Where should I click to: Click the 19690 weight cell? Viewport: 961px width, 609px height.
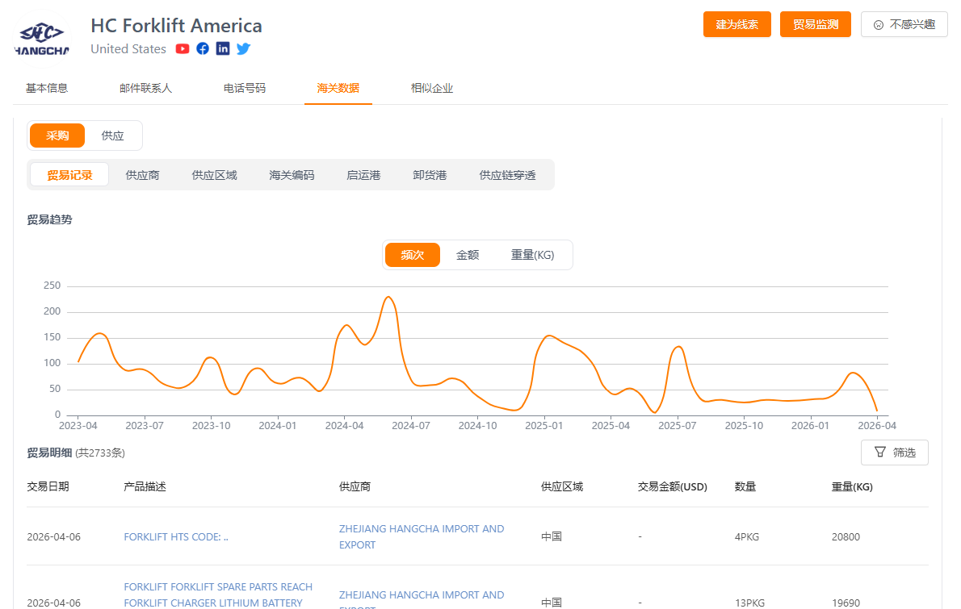(846, 603)
